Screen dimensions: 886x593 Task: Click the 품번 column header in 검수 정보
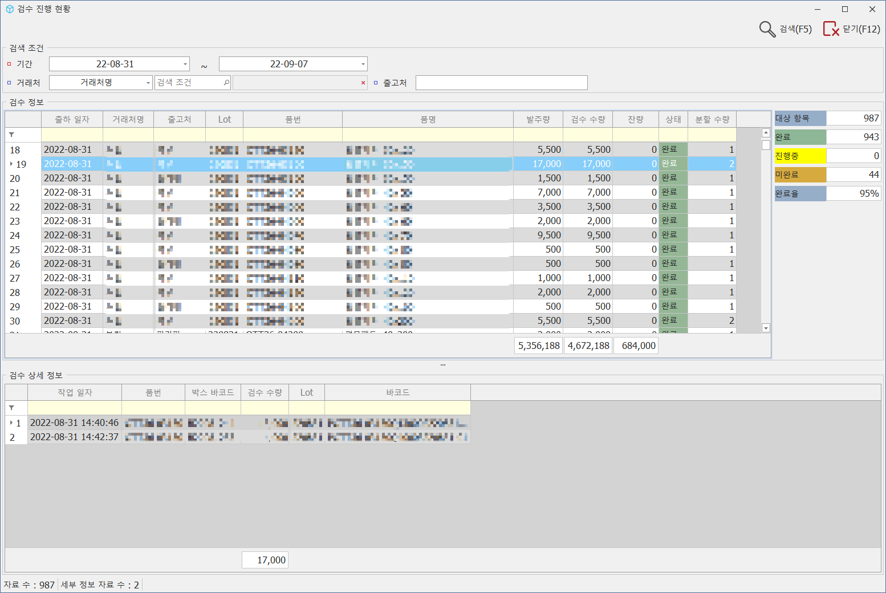292,119
